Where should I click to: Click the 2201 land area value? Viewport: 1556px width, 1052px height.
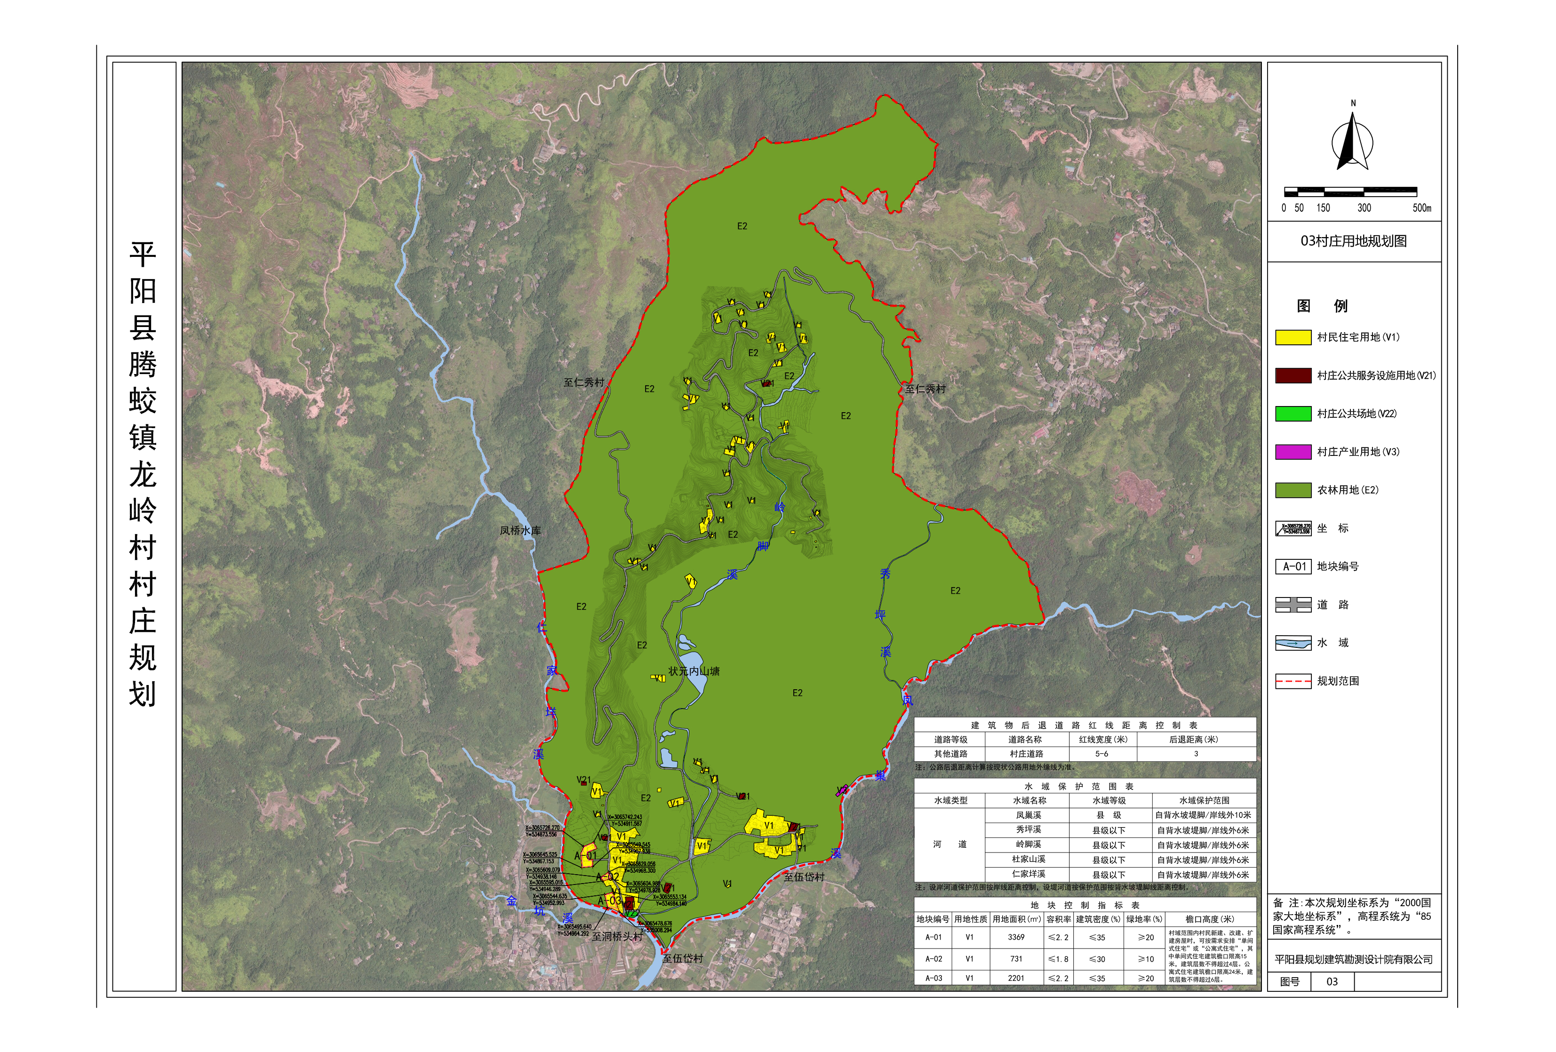pos(1016,978)
